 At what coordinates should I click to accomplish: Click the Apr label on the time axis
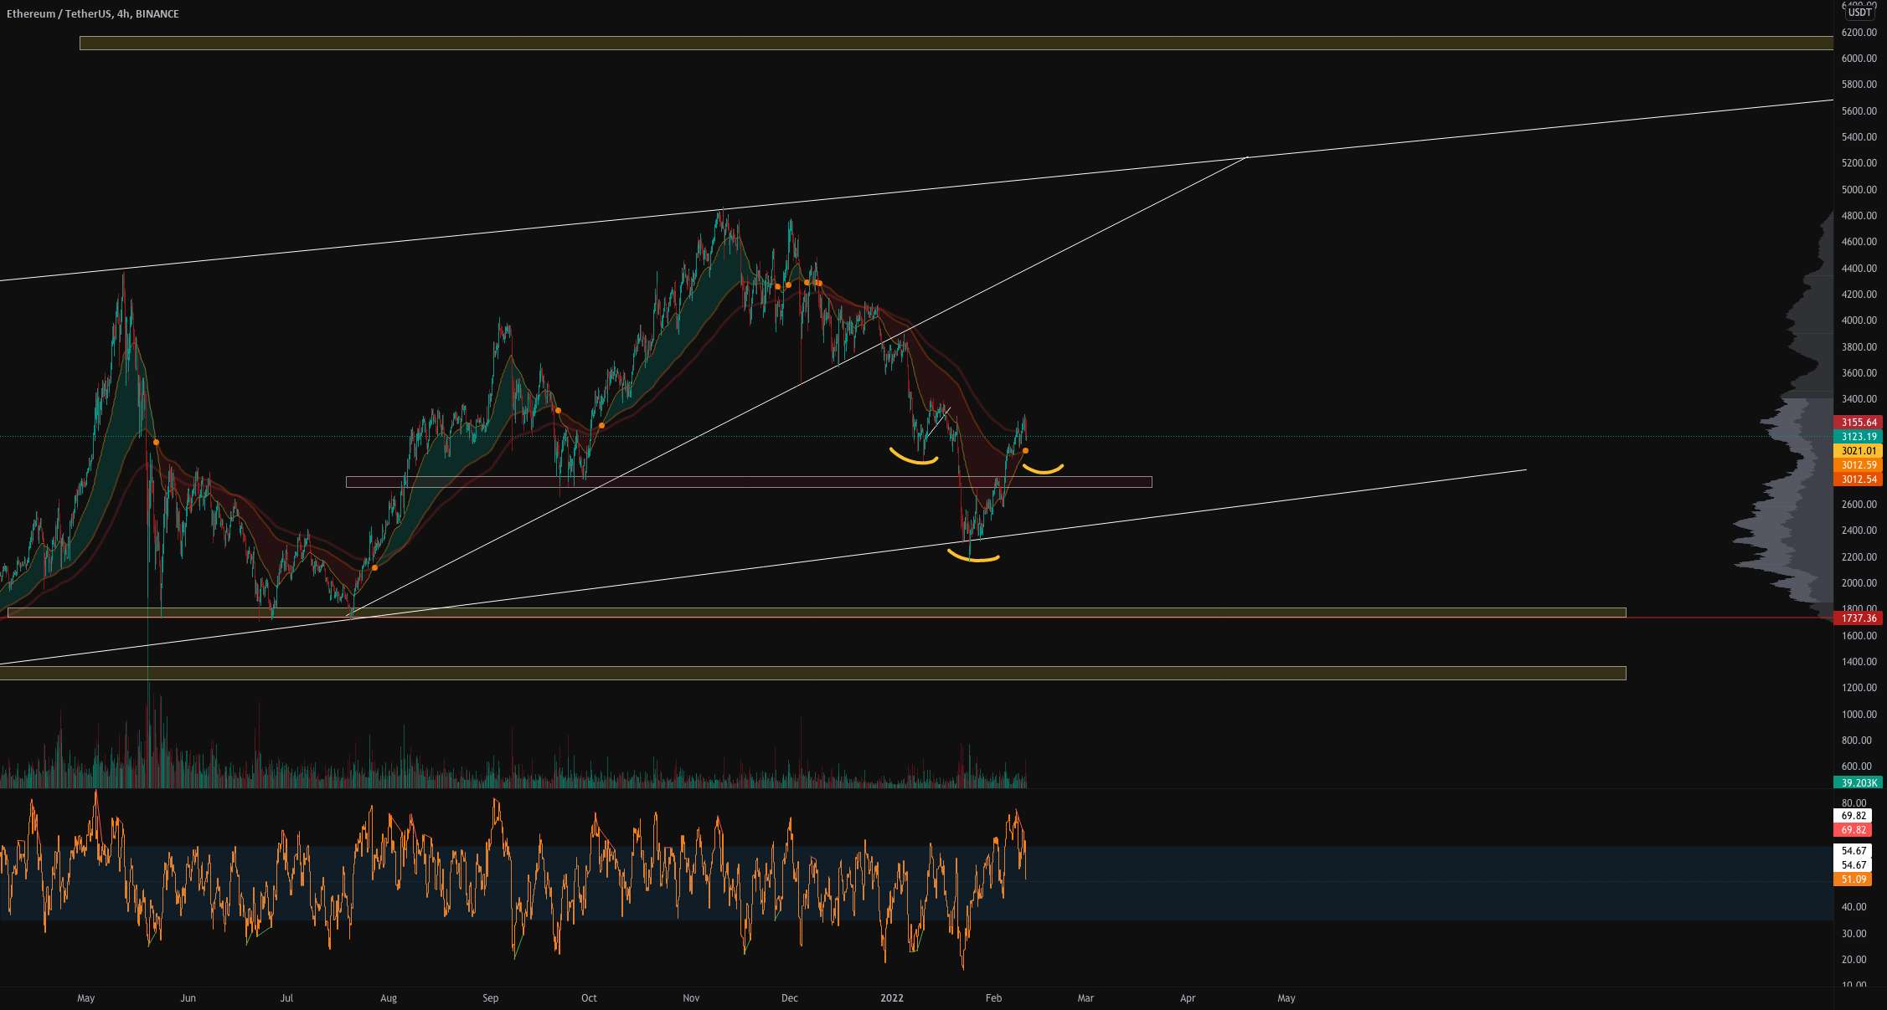click(x=1188, y=998)
